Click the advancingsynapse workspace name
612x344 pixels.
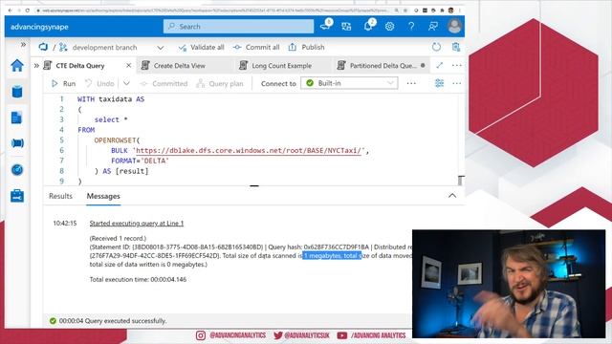point(39,27)
